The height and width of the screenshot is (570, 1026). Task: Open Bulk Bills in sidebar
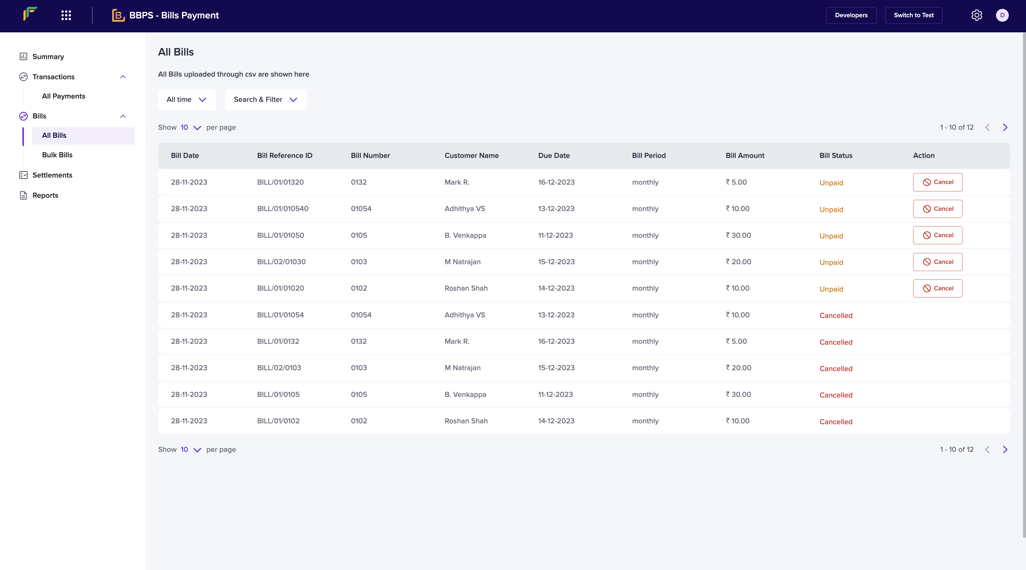tap(57, 155)
